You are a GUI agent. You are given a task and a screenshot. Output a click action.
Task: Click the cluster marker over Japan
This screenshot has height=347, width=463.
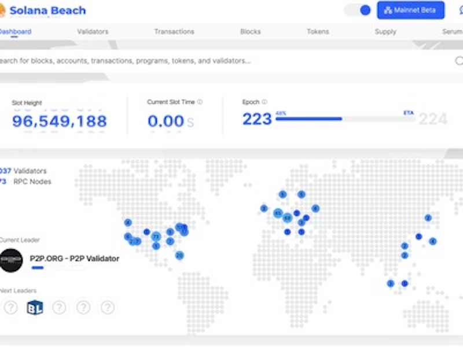click(432, 241)
